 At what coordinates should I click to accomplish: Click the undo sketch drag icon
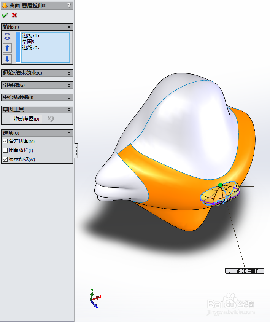(x=51, y=119)
